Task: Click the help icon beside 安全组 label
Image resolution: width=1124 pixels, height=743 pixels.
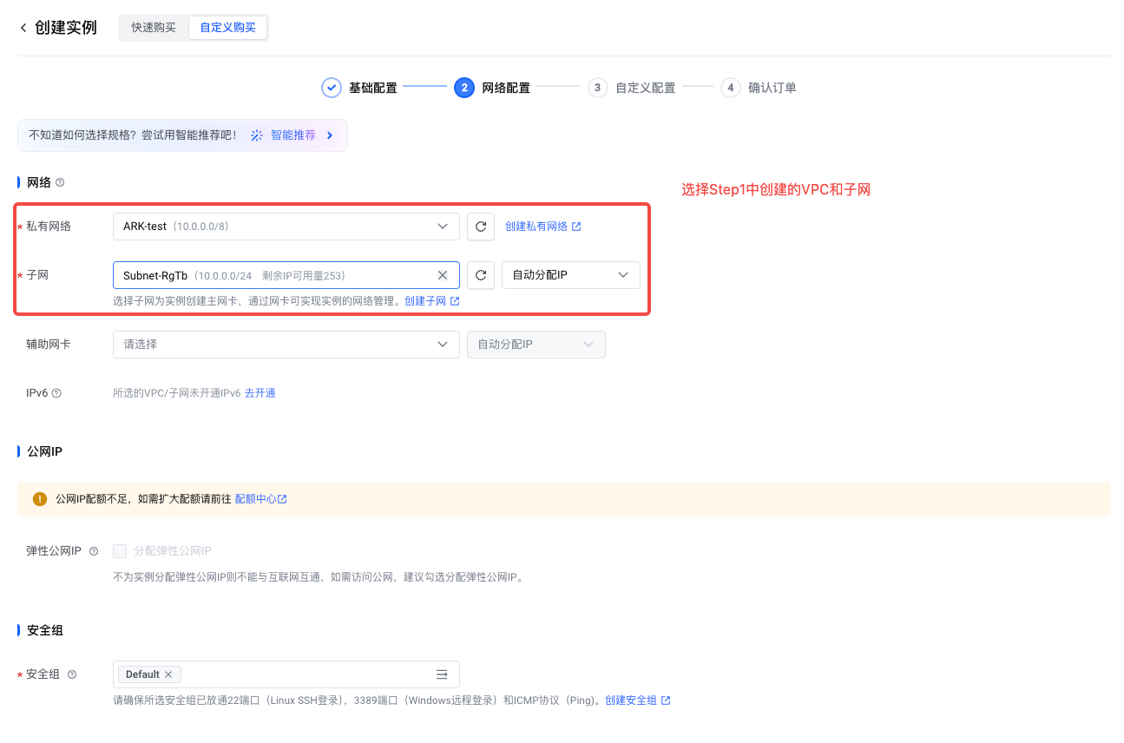Action: tap(72, 674)
